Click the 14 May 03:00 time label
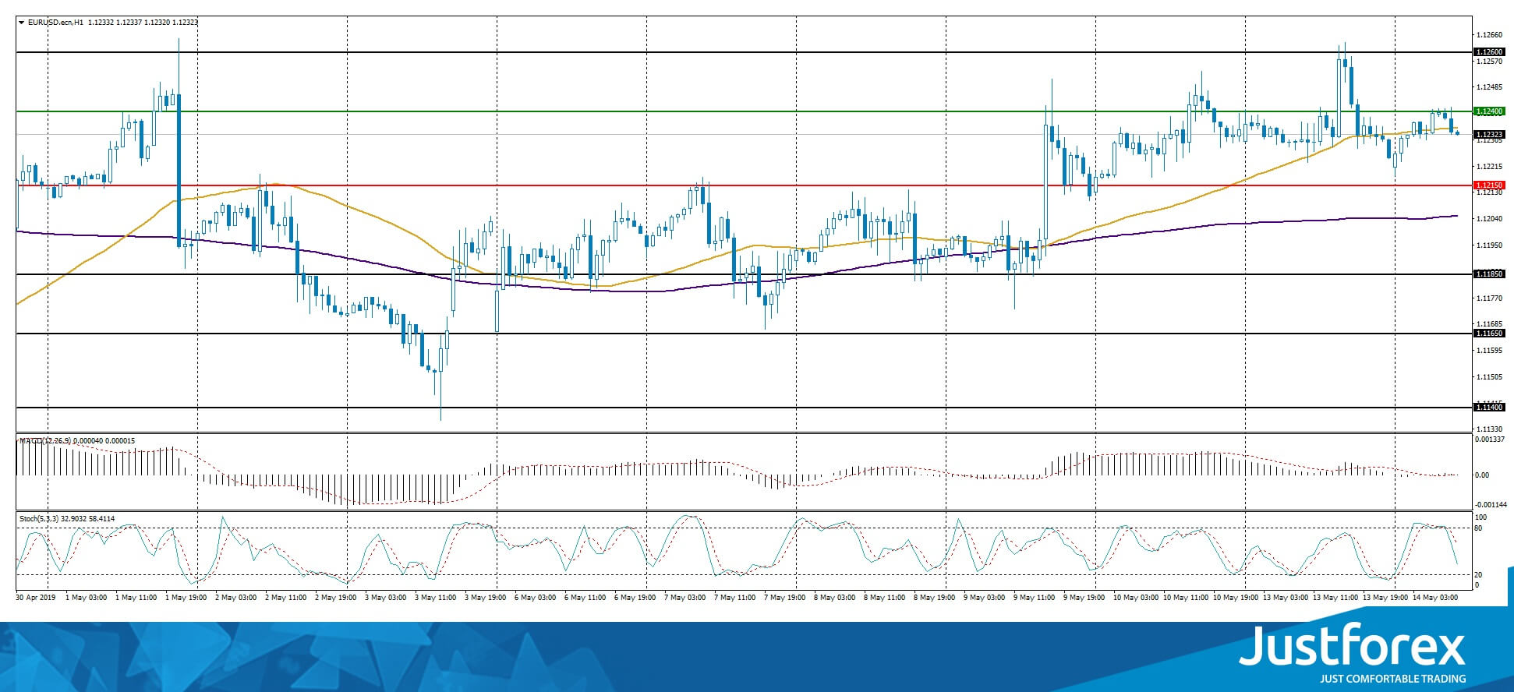This screenshot has width=1514, height=692. 1436,598
